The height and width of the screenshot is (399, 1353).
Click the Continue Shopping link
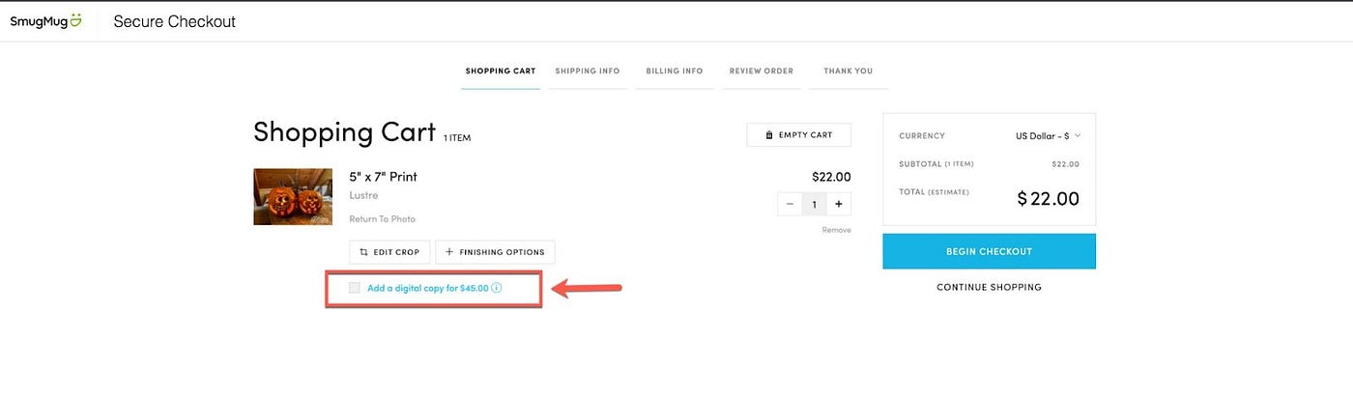[989, 287]
